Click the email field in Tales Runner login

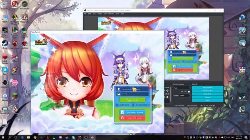click(x=132, y=89)
